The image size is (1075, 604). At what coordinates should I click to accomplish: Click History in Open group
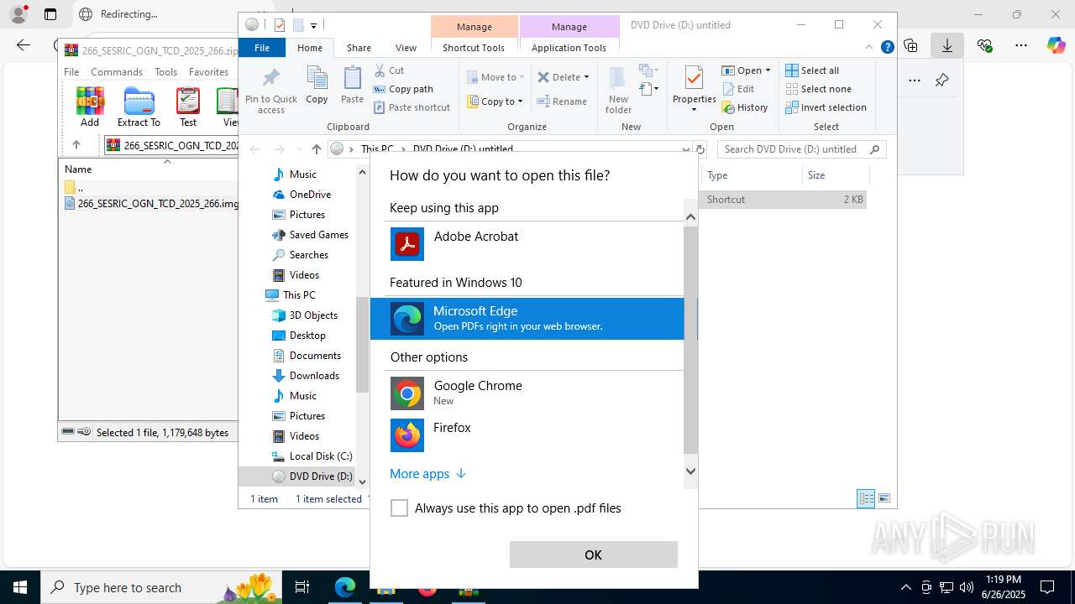click(745, 107)
